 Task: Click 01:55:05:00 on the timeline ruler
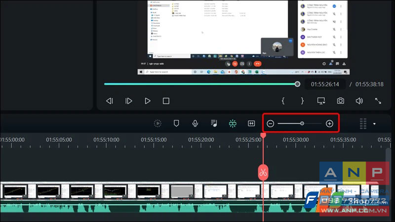click(59, 140)
